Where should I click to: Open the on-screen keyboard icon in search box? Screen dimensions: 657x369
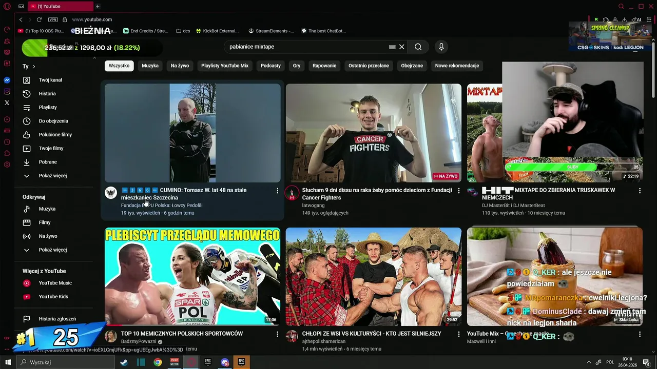392,47
